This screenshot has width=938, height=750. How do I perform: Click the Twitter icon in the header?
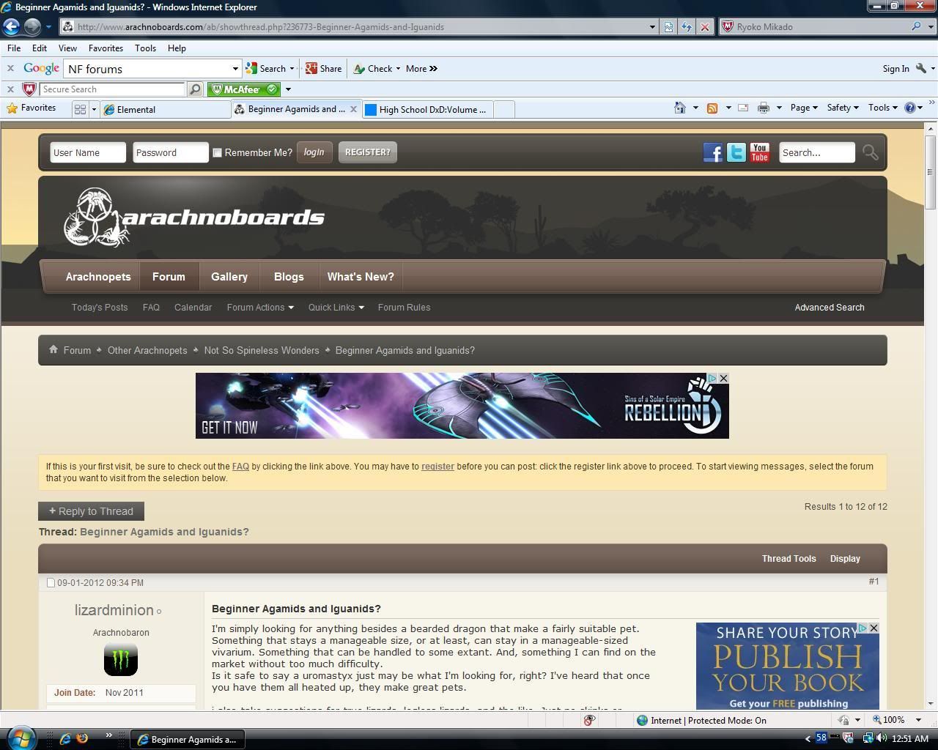click(x=736, y=152)
